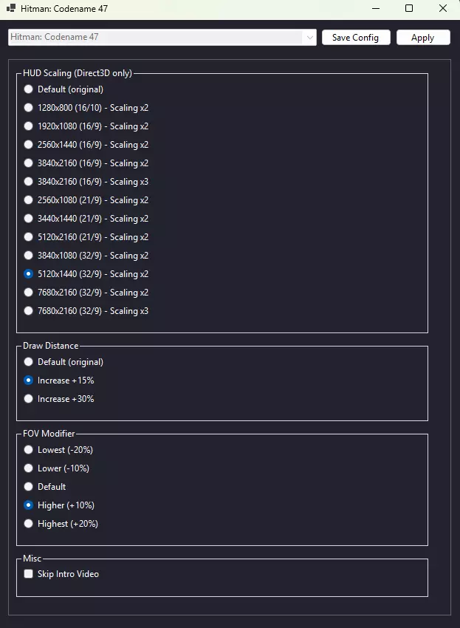Click the app icon in the title bar
Image resolution: width=460 pixels, height=628 pixels.
coord(11,9)
